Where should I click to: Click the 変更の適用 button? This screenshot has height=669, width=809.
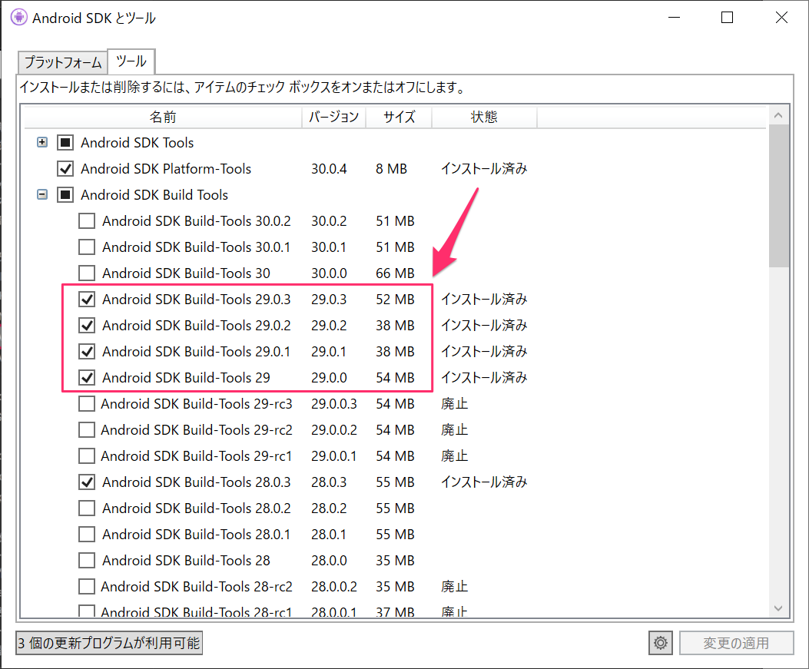click(x=736, y=643)
